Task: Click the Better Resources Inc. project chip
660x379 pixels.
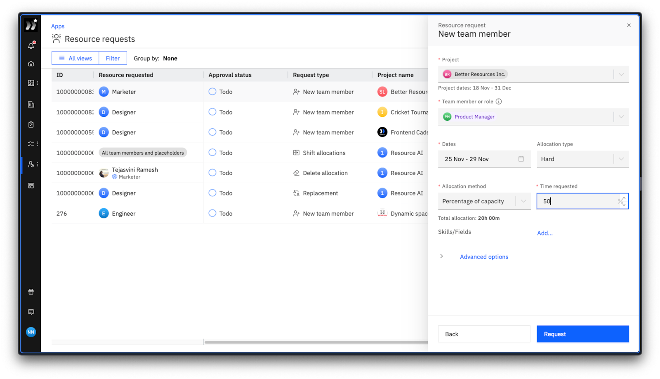Action: 475,74
